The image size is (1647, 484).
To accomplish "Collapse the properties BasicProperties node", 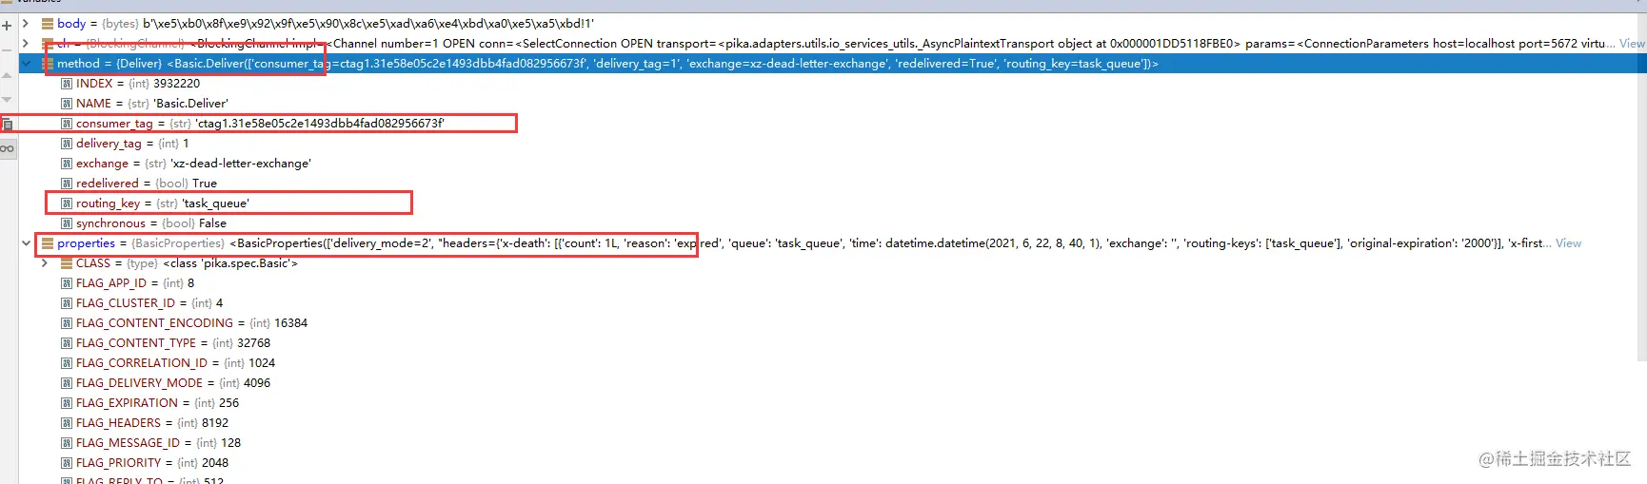I will [26, 243].
